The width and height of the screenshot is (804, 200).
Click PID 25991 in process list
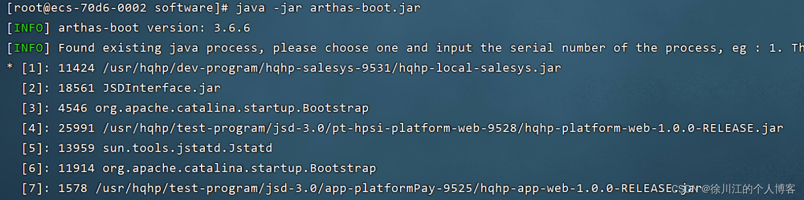tap(73, 128)
